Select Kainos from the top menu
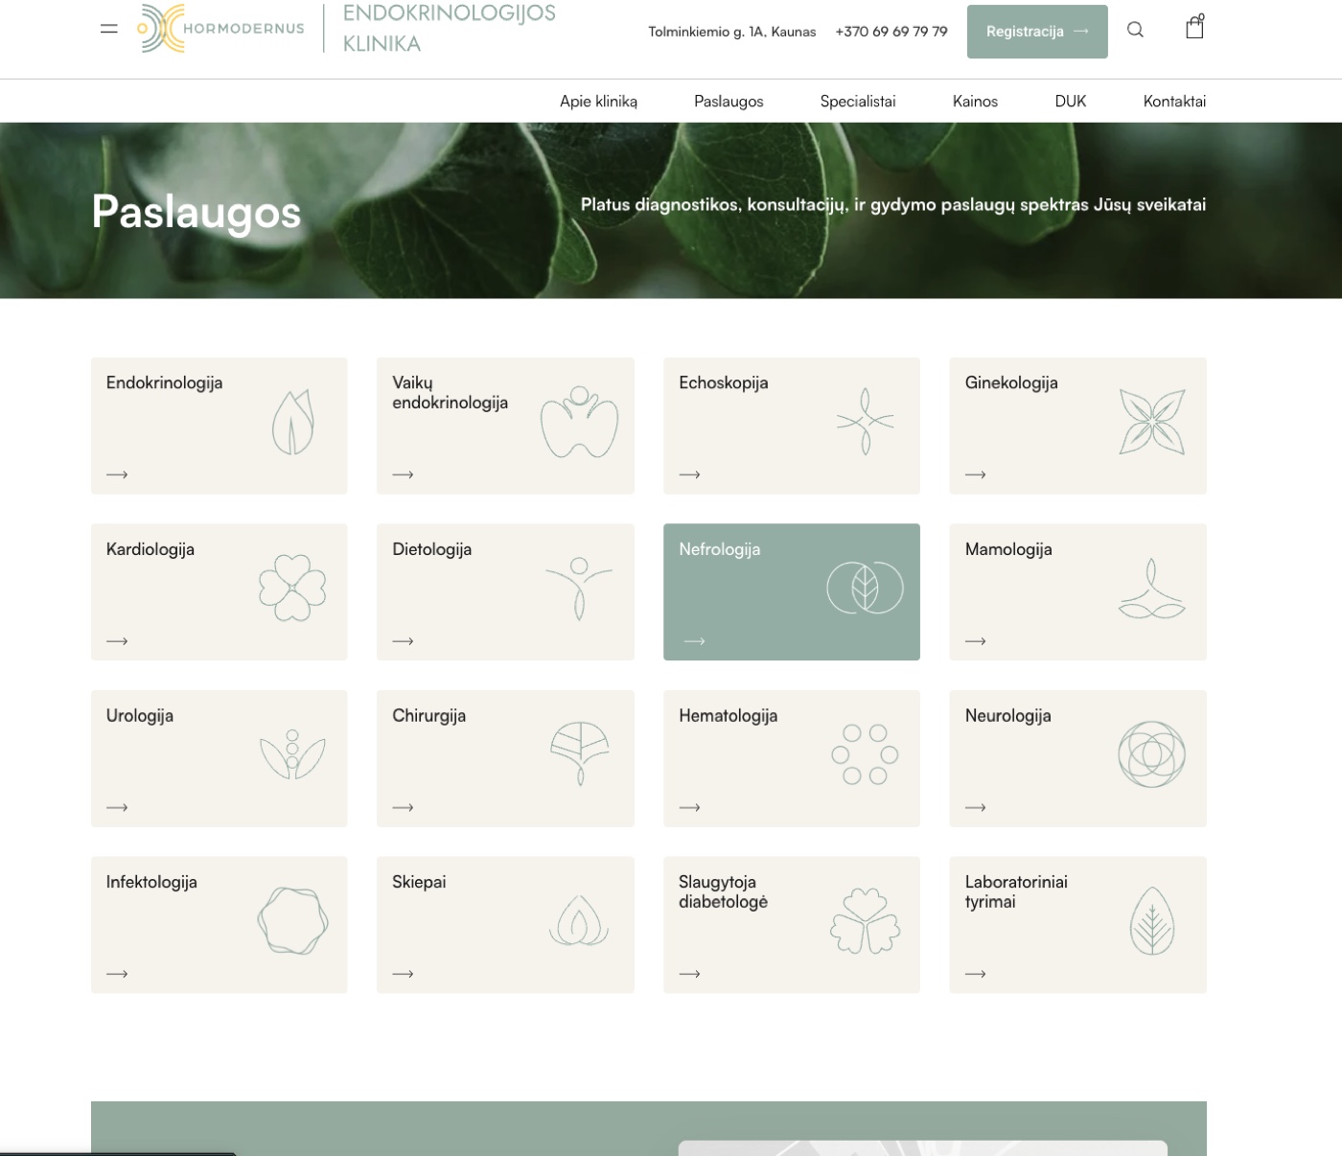 (975, 102)
